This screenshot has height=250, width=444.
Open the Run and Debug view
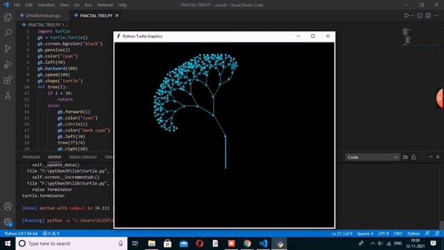(8, 65)
